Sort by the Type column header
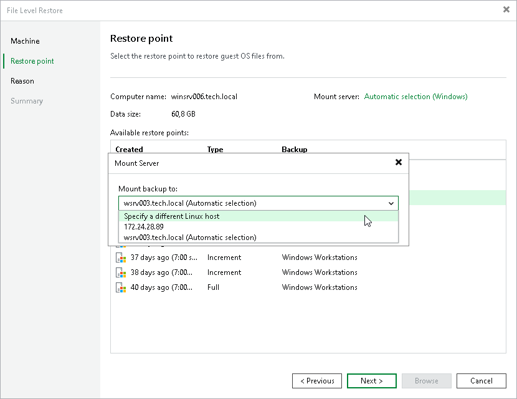 (215, 149)
